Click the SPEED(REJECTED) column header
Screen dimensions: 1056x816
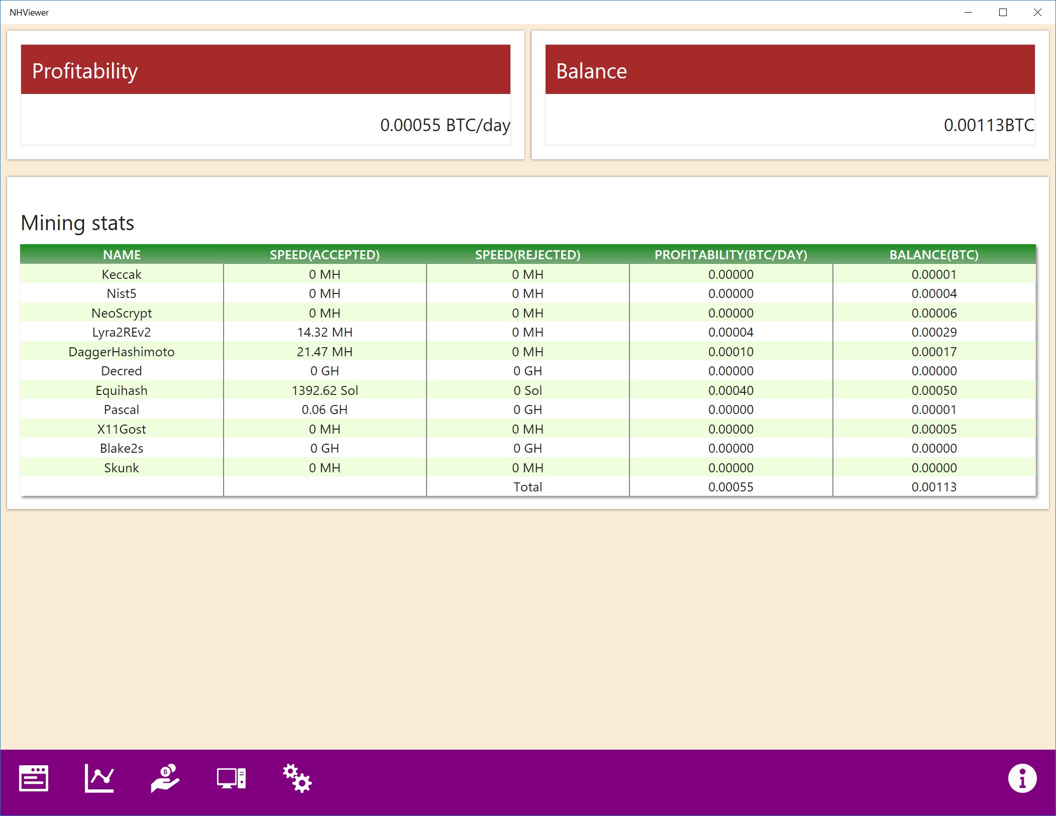pos(527,255)
